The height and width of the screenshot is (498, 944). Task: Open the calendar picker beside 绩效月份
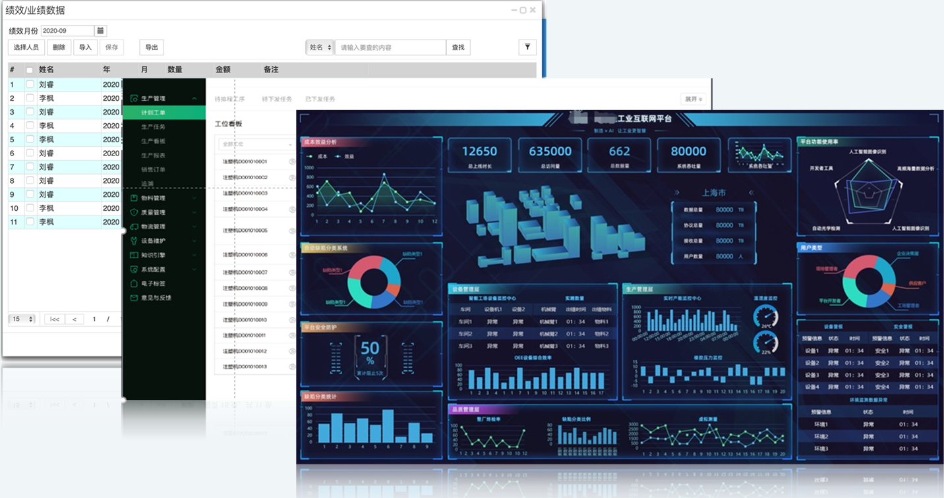coord(100,31)
